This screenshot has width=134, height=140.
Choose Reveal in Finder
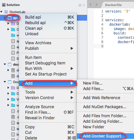click(48, 118)
